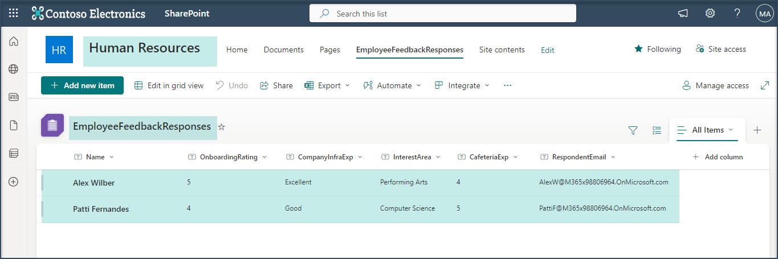This screenshot has height=259, width=778.
Task: Open the help question mark icon
Action: [737, 13]
